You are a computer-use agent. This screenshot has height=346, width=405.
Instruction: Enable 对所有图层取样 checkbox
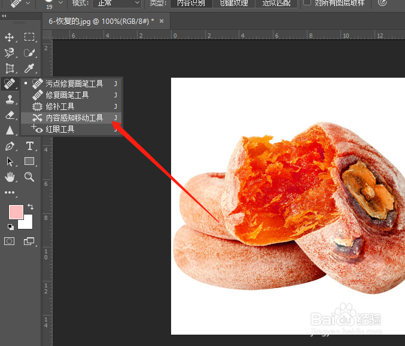pos(307,2)
